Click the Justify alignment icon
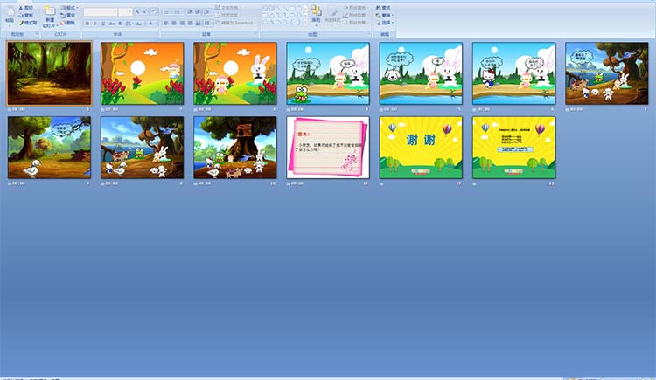 [x=191, y=23]
